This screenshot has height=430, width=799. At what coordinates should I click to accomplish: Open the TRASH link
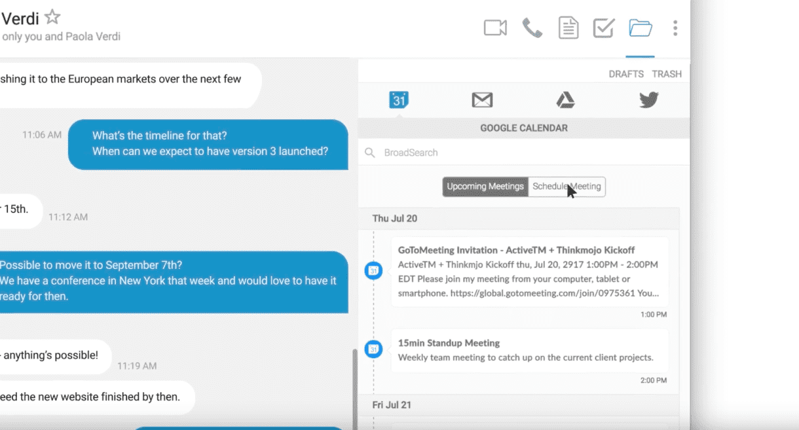(x=667, y=74)
